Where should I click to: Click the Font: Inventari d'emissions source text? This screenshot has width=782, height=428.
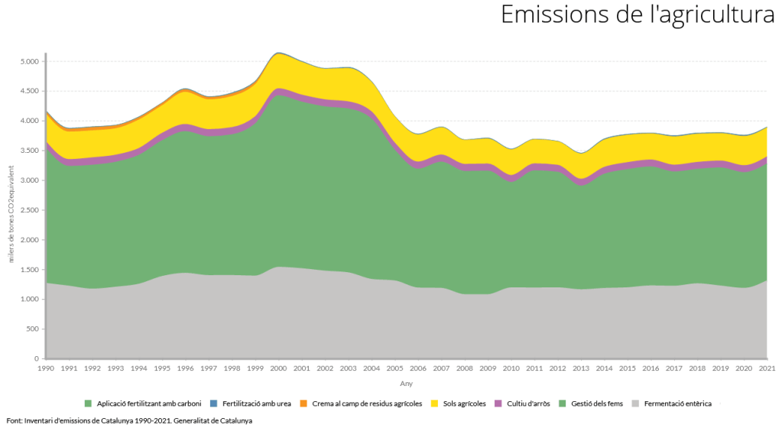(129, 420)
